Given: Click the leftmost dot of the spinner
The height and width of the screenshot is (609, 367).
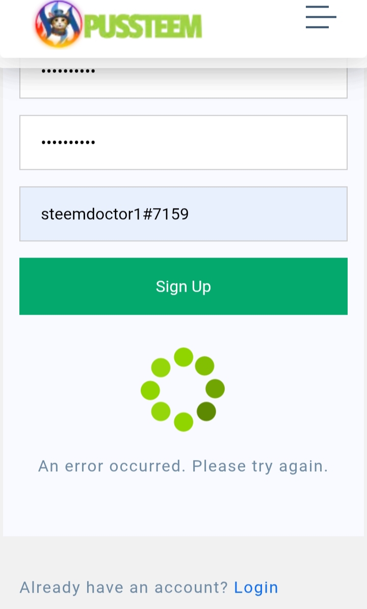Looking at the screenshot, I should (x=150, y=390).
